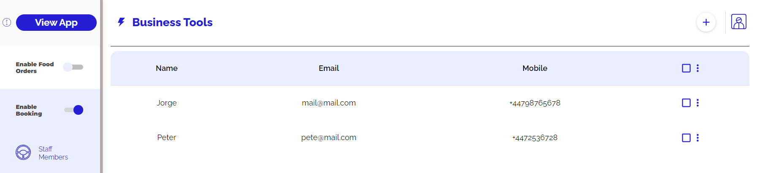Tick the checkbox for Jorge's row

pyautogui.click(x=686, y=103)
